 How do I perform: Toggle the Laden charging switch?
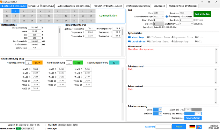point(158,110)
